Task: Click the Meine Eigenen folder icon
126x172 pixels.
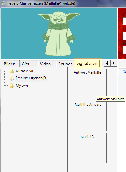Action: (12, 78)
